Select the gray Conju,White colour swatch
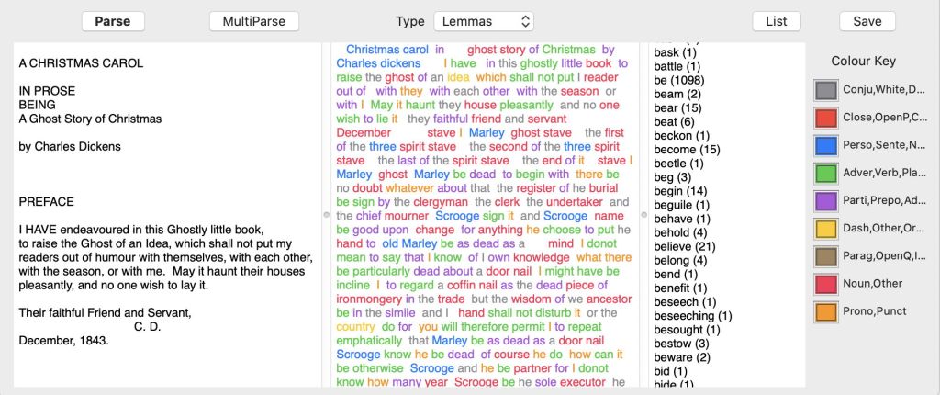Image resolution: width=940 pixels, height=395 pixels. pyautogui.click(x=826, y=90)
